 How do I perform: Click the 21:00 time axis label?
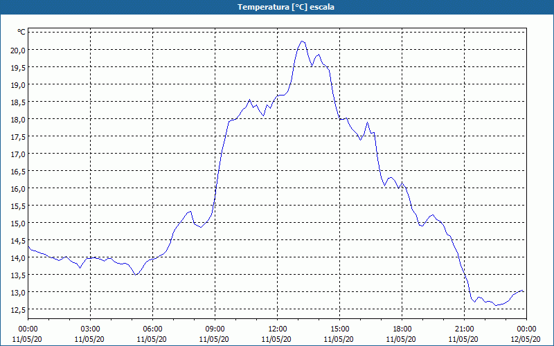464,329
